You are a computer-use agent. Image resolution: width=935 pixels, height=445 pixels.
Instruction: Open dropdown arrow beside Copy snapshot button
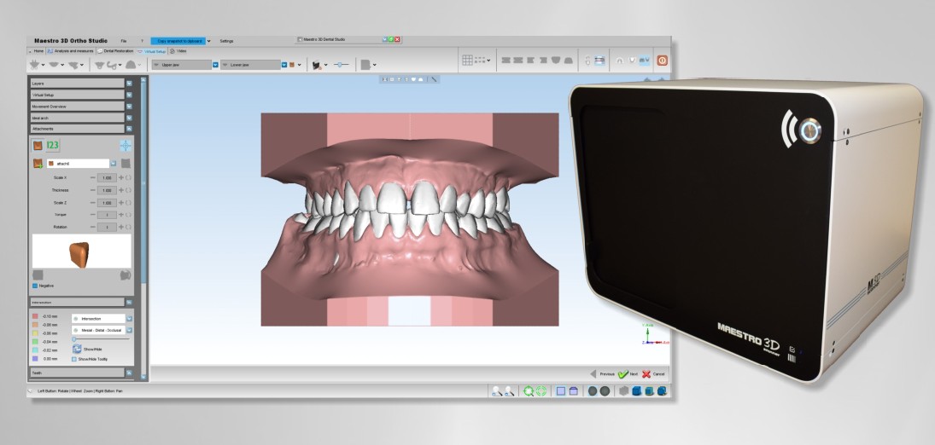coord(208,41)
